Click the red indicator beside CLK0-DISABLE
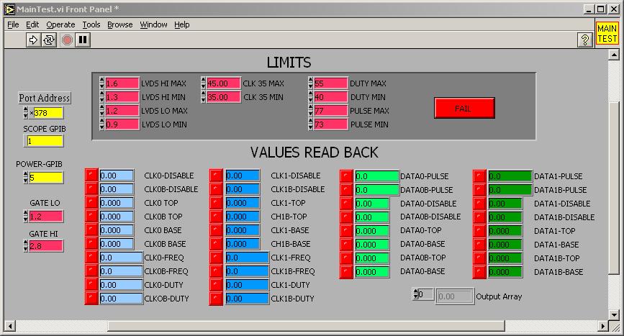Image resolution: width=624 pixels, height=336 pixels. pos(91,176)
